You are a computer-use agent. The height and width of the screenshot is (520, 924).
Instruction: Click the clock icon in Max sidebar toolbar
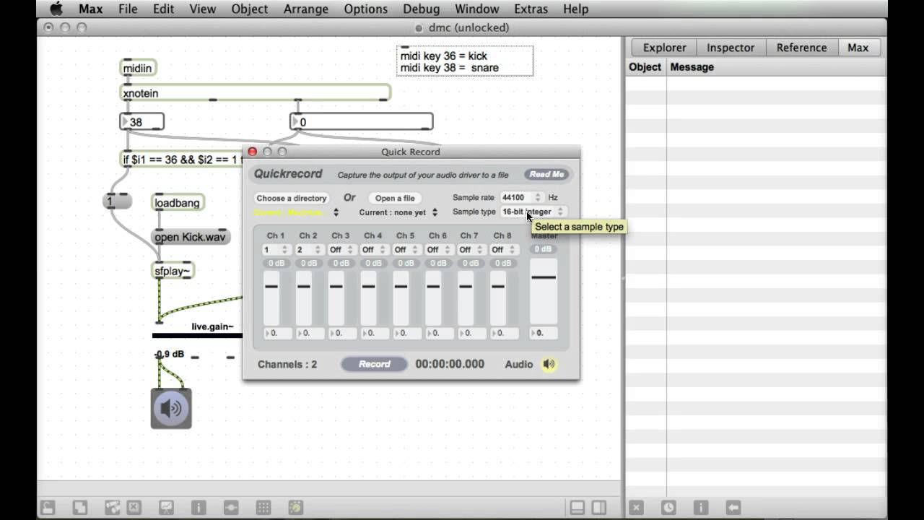coord(668,507)
